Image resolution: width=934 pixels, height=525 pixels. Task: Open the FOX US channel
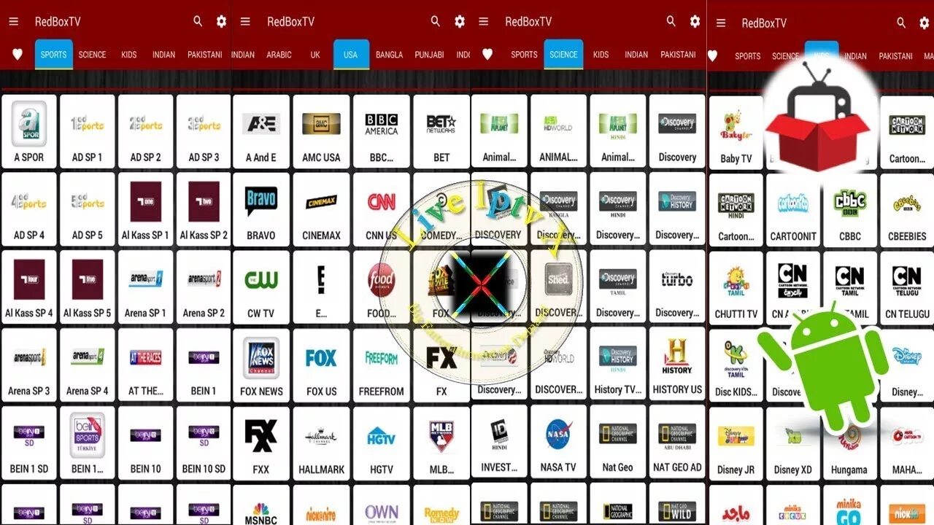(321, 366)
